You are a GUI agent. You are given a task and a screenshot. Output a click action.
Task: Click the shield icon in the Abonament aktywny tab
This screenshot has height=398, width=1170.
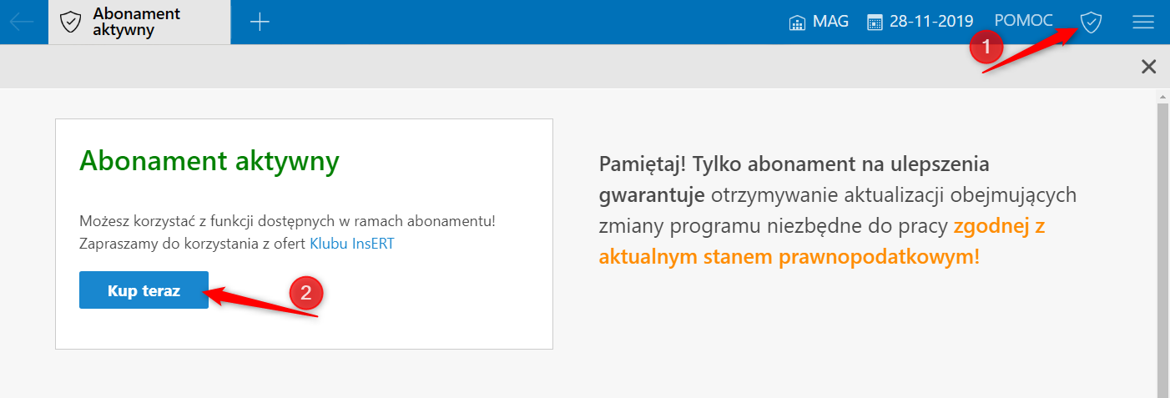71,23
